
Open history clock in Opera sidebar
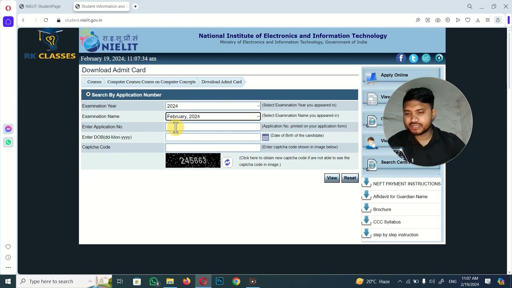[8, 258]
